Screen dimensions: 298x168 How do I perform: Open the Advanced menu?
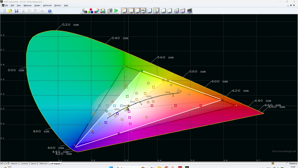(47, 6)
